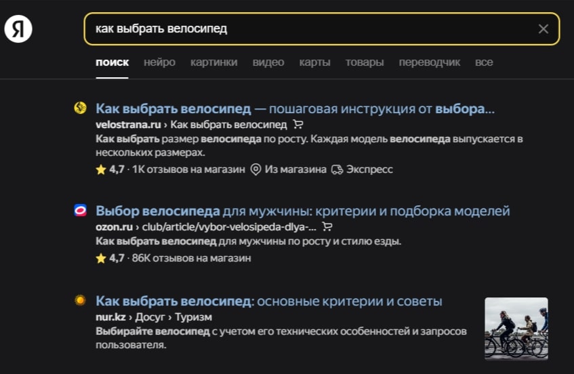Click the velostrana.ru site favicon

pos(80,108)
